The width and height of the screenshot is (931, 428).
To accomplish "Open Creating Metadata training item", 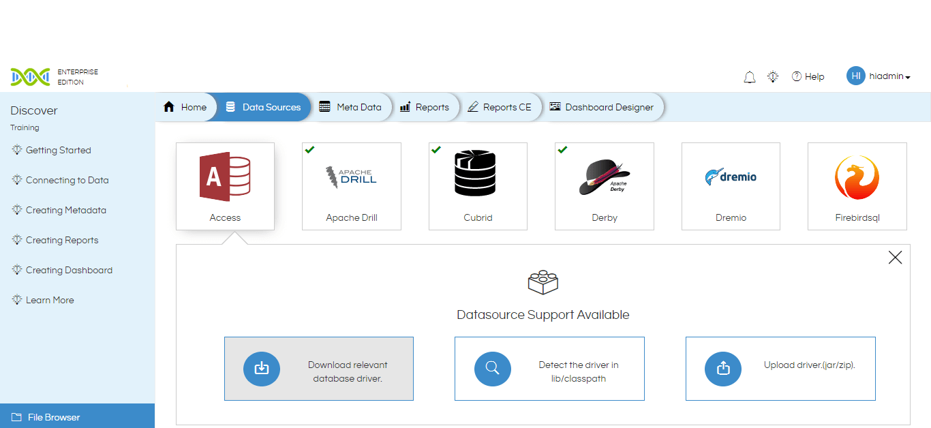I will (65, 210).
